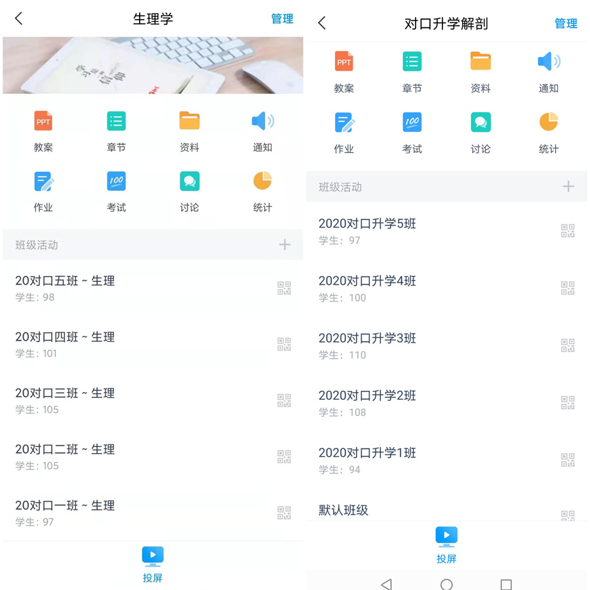Open class 2020对口升学1班
590x590 pixels.
[x=367, y=460]
